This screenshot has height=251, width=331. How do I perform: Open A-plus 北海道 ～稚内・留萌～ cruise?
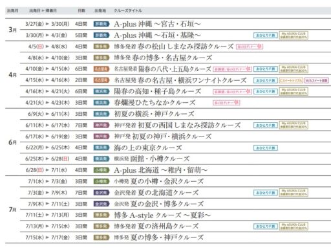(x=161, y=170)
